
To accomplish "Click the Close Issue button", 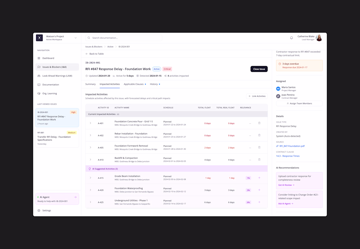I will [x=259, y=69].
